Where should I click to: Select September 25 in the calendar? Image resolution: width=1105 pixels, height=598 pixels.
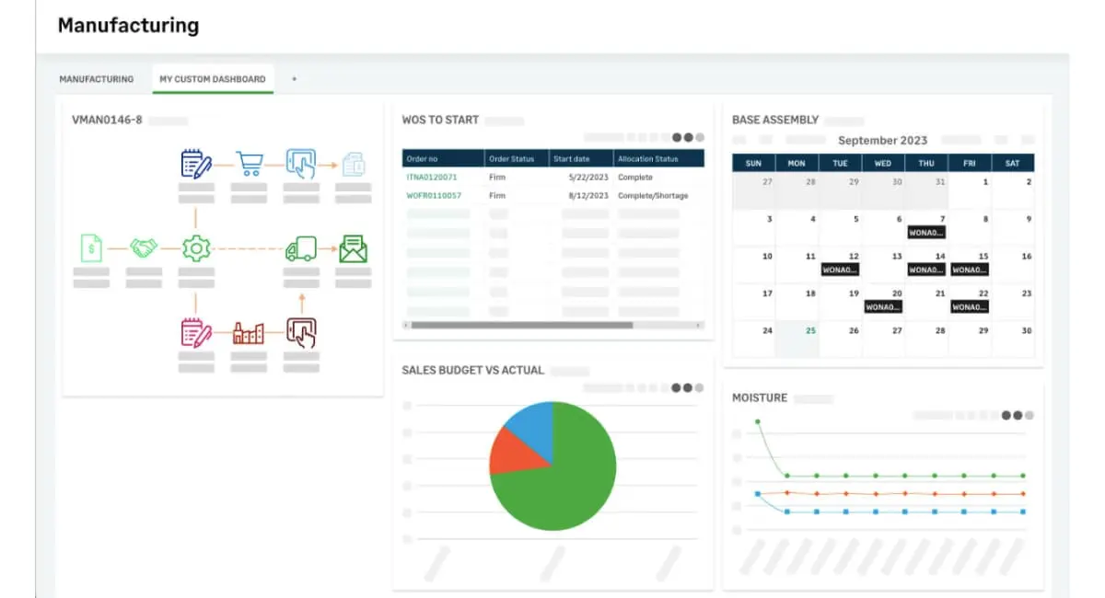[810, 330]
